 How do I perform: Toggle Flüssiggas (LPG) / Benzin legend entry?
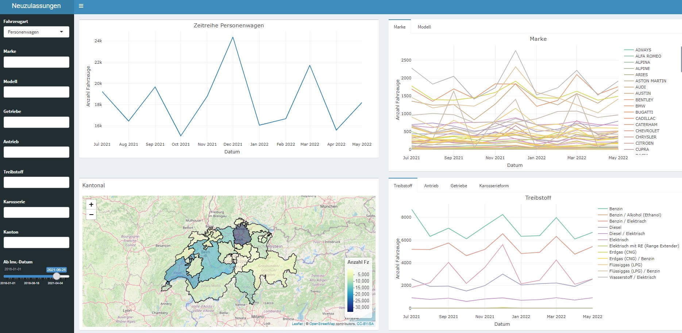point(634,271)
